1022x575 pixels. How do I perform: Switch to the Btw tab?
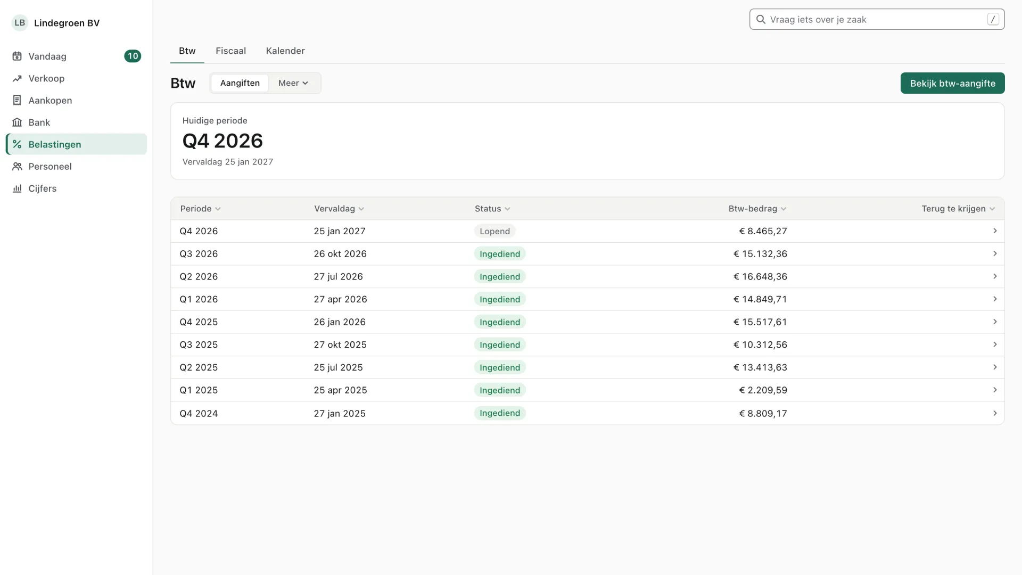[x=187, y=51]
